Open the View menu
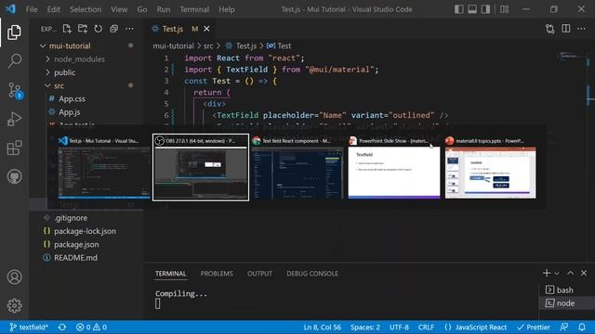 click(x=119, y=9)
